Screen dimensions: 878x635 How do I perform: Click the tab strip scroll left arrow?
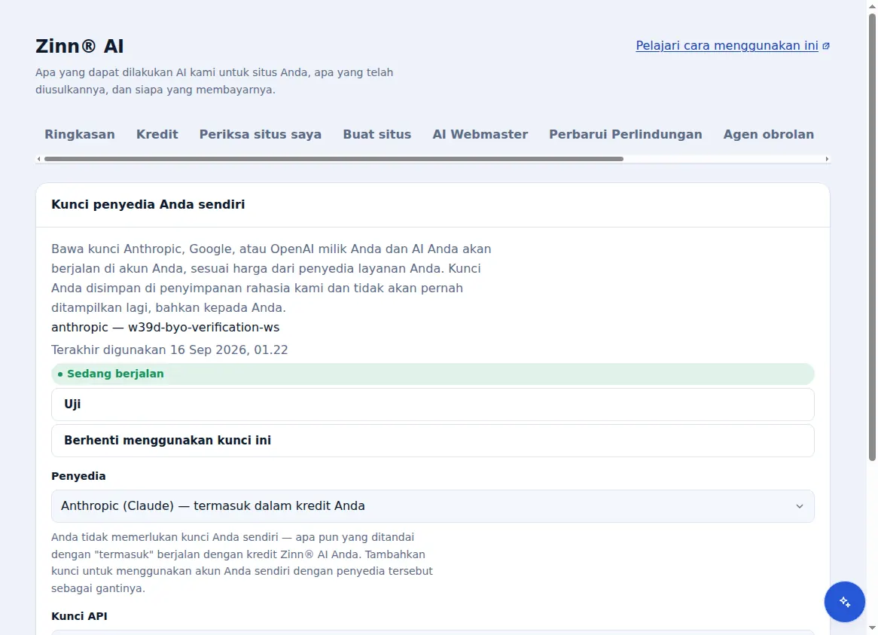[x=38, y=159]
